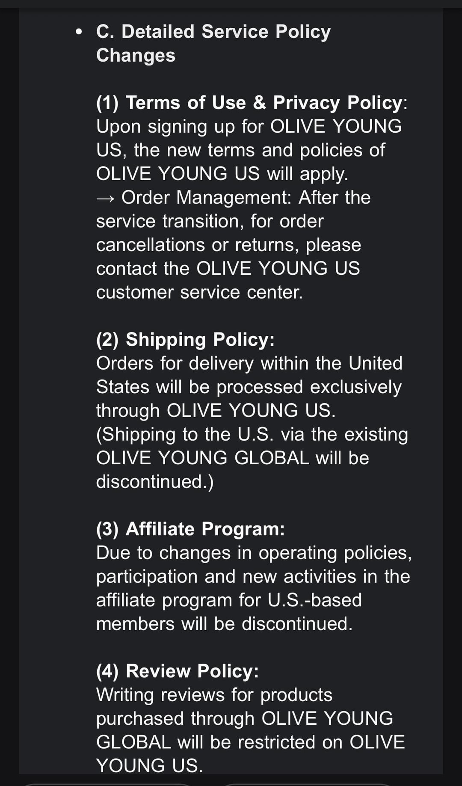
Task: Tap "US, the new terms and policies of" line
Action: pos(240,150)
